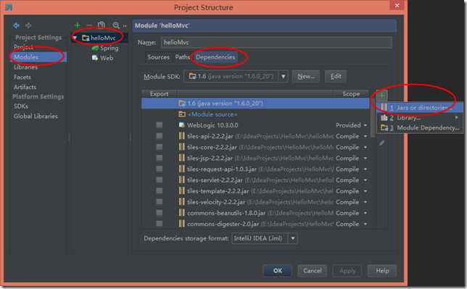Toggle export checkbox for tiles-request-api-1.0.3.jar
Image resolution: width=467 pixels, height=289 pixels.
[x=160, y=169]
